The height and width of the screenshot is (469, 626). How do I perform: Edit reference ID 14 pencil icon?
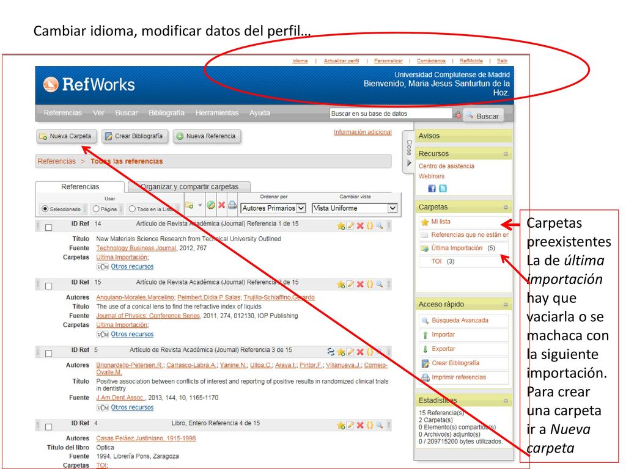coord(350,226)
